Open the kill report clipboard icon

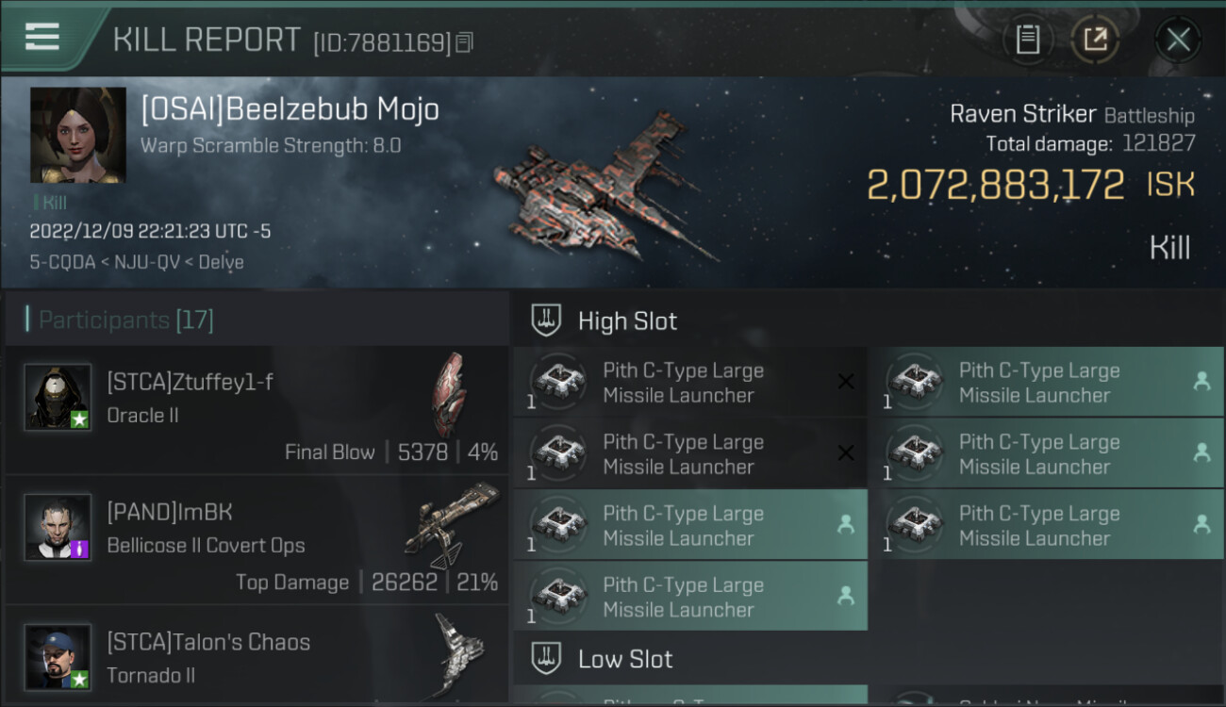click(1028, 40)
